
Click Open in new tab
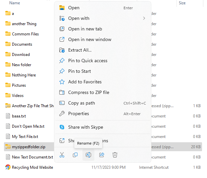tap(85, 29)
